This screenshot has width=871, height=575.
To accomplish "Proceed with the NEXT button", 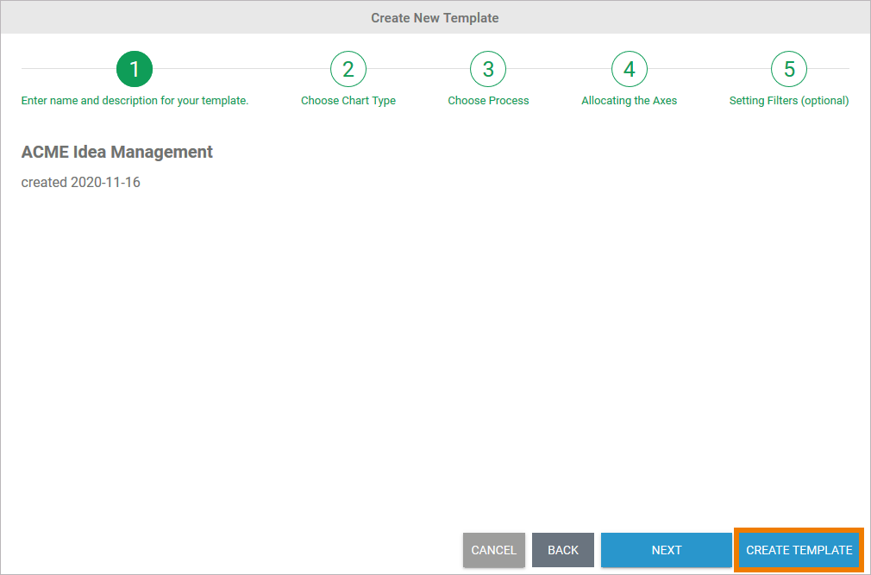I will (x=667, y=550).
